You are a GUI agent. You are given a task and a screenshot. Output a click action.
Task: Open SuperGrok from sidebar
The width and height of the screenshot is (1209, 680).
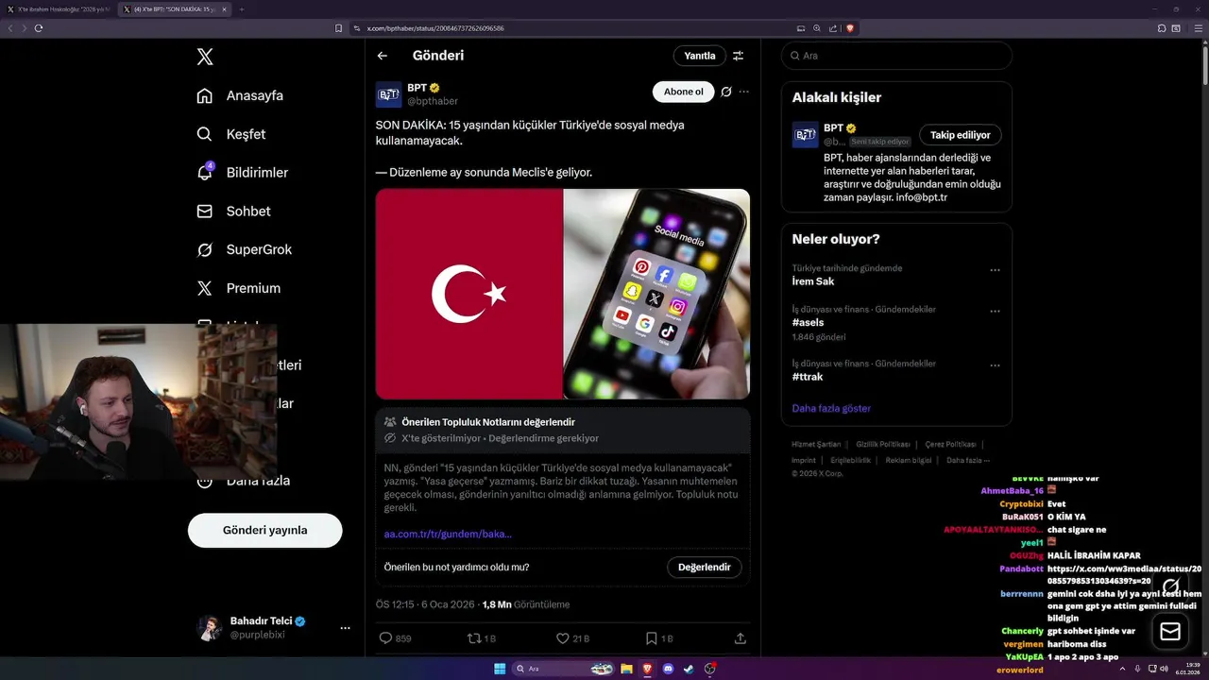[244, 250]
